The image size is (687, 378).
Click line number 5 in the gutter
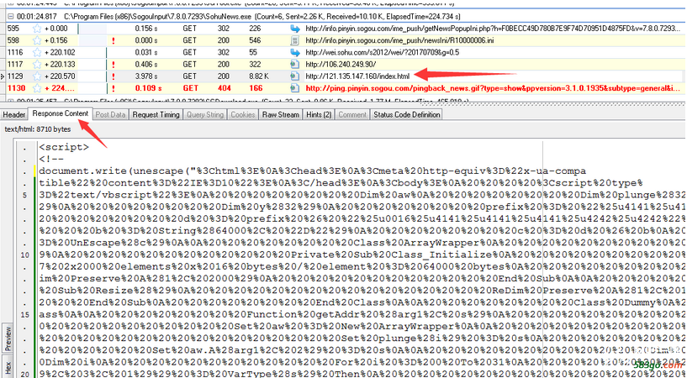[x=25, y=195]
